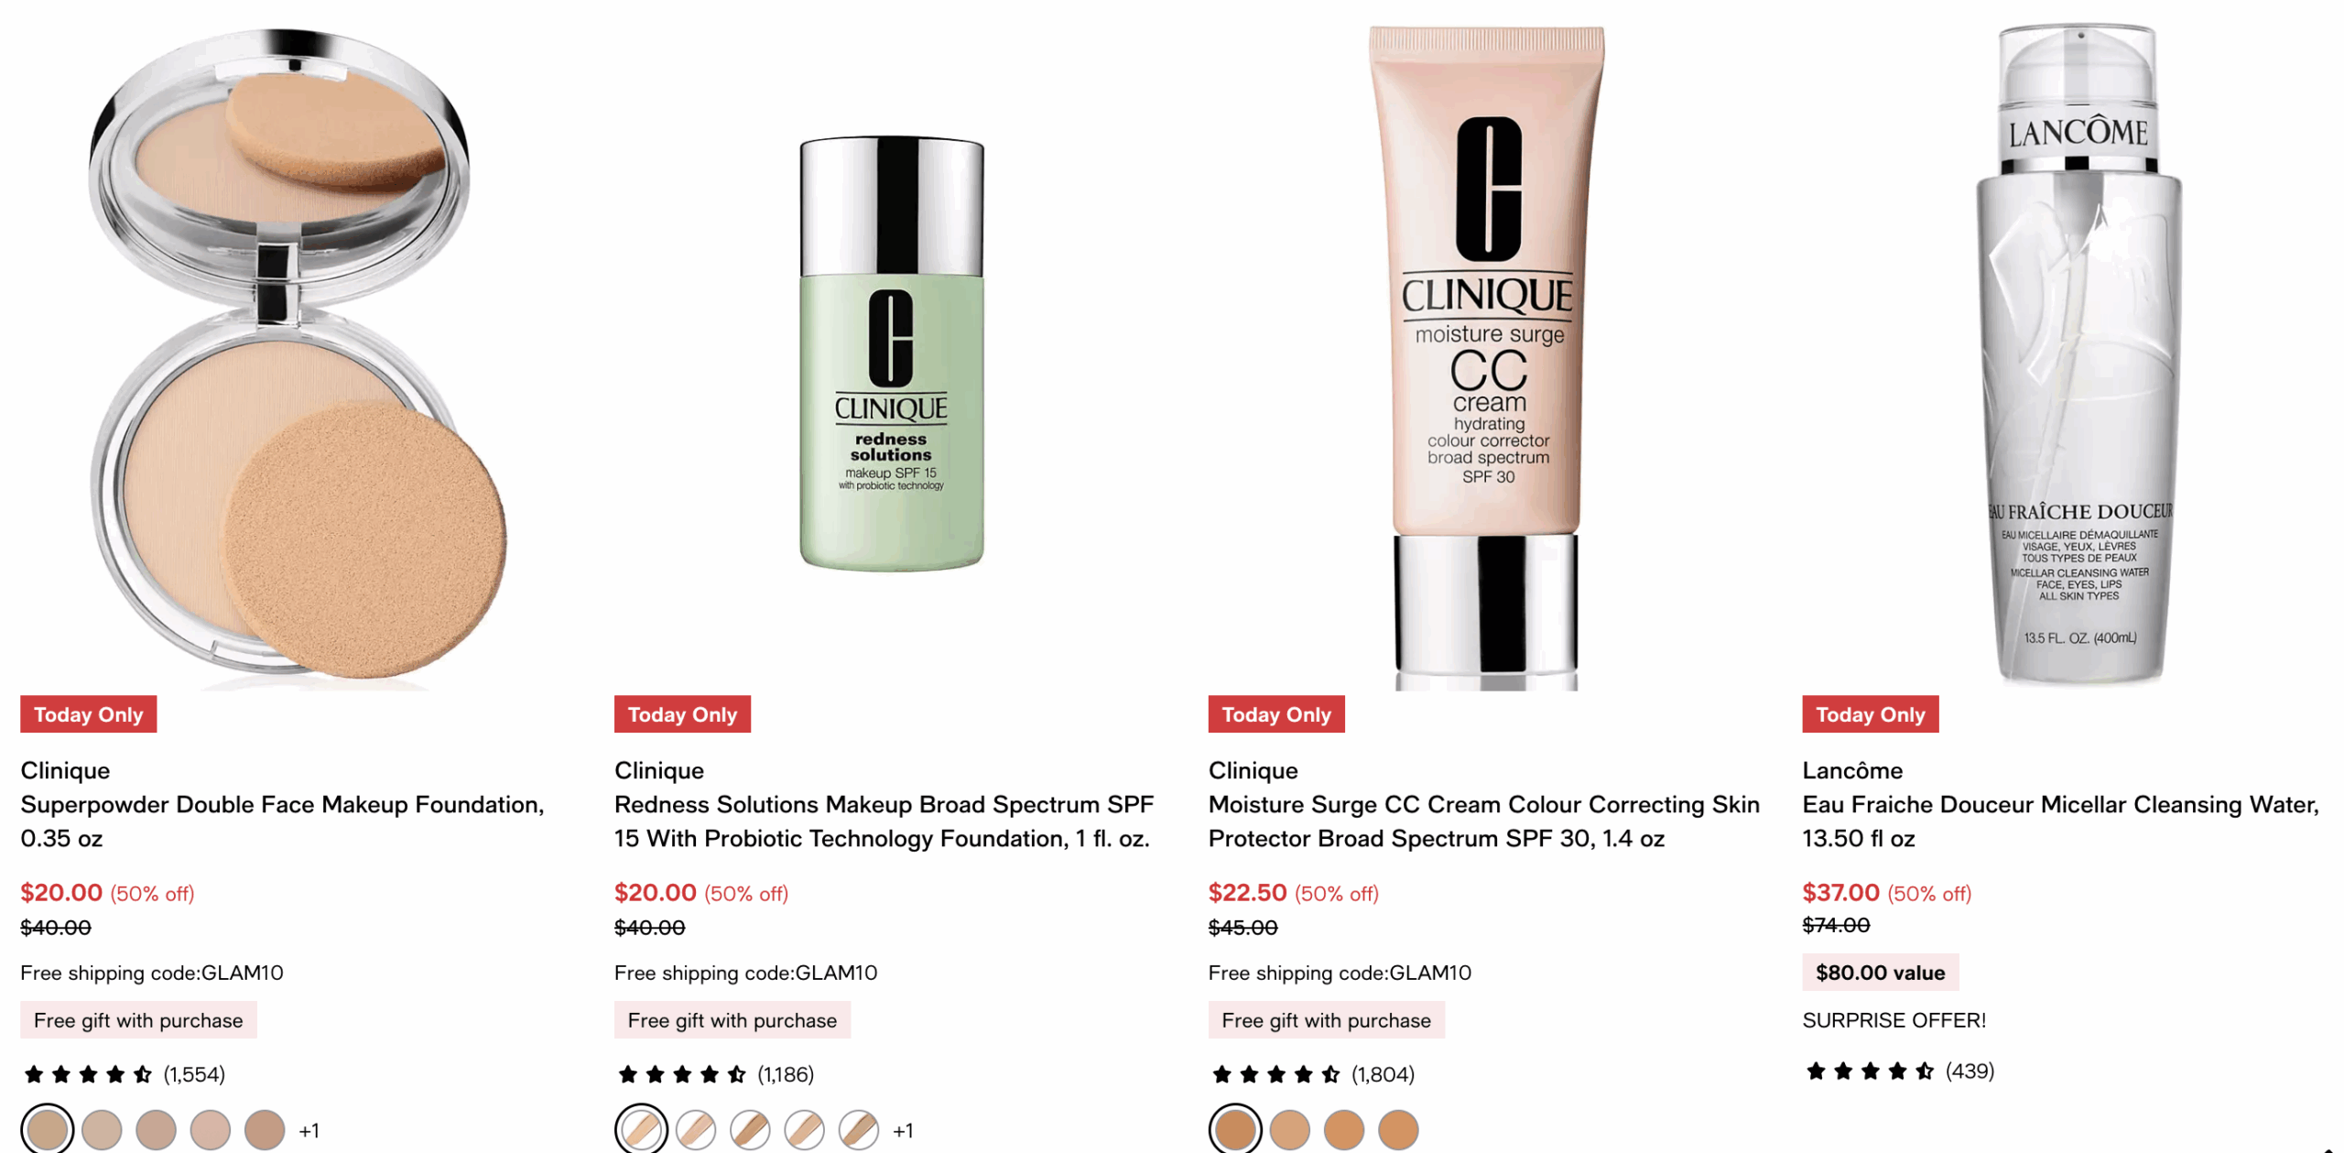
Task: Pick the last CC Cream shade swatch
Action: (x=1397, y=1129)
